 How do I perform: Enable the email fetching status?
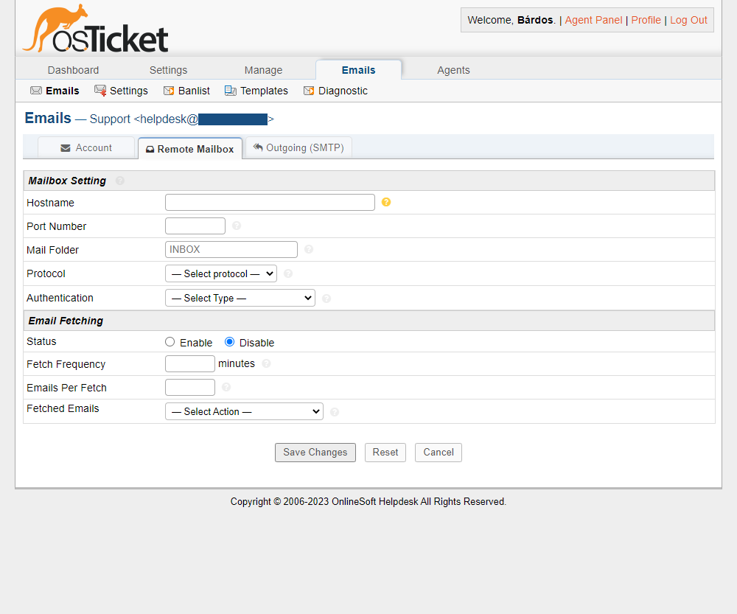point(170,341)
